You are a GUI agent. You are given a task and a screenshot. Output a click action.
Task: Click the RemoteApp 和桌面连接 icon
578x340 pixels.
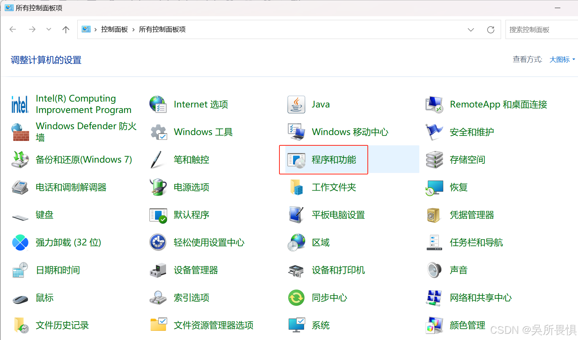[x=434, y=105]
